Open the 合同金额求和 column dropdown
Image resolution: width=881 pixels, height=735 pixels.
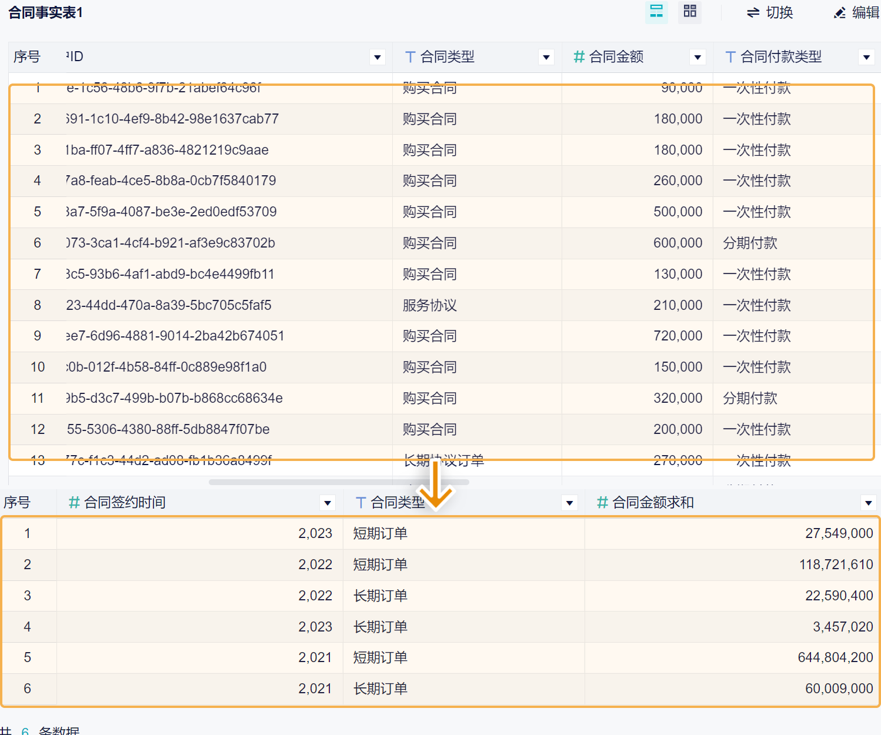[868, 503]
